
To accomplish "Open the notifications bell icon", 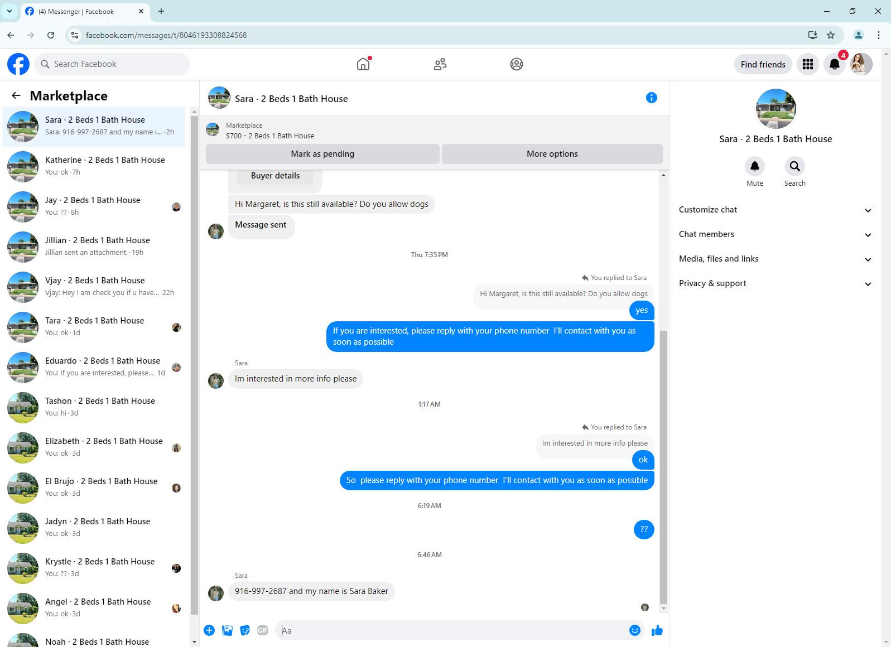I will (x=835, y=64).
